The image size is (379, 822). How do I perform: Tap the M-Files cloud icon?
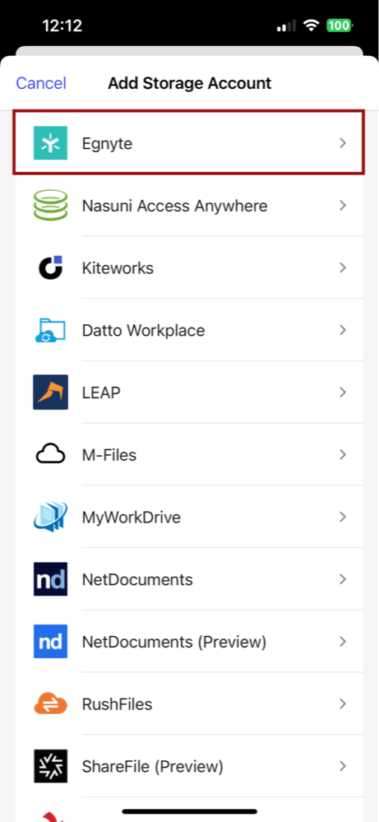(50, 454)
